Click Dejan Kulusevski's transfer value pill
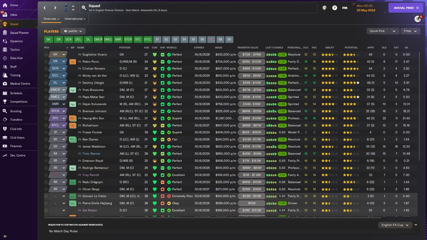This screenshot has width=427, height=240. point(252,104)
